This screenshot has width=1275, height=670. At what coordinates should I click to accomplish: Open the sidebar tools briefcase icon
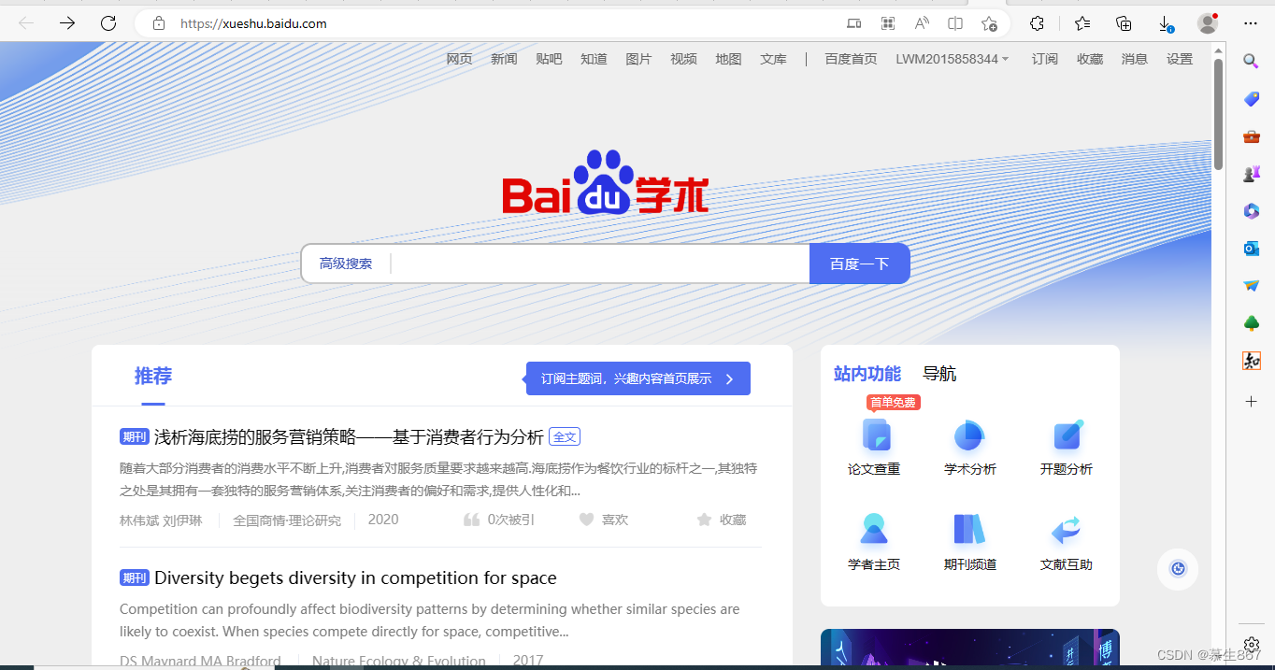(x=1252, y=136)
